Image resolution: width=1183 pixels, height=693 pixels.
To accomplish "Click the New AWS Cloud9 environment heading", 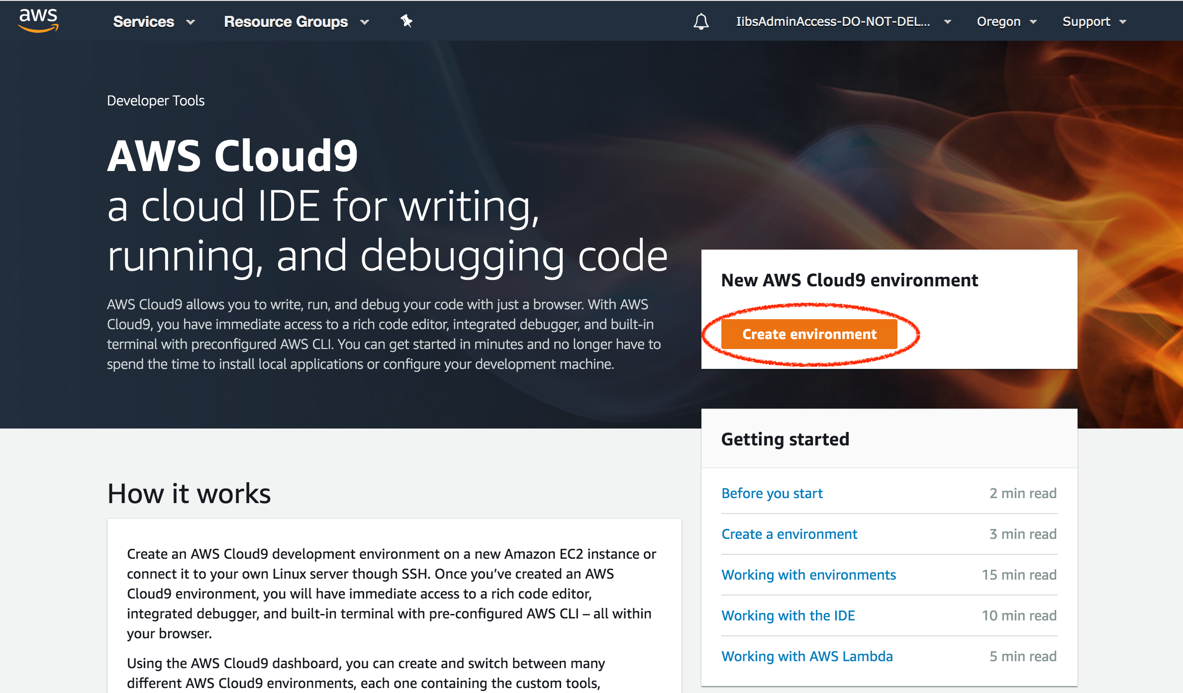I will [849, 280].
